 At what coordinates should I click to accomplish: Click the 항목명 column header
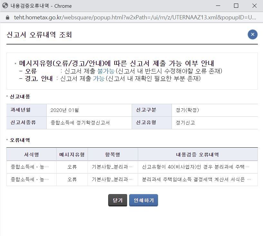click(113, 154)
